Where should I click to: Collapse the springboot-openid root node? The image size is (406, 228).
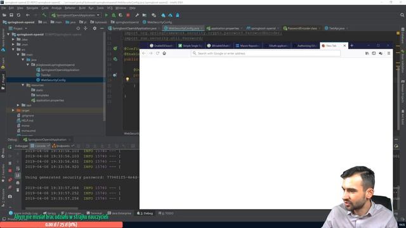click(8, 34)
